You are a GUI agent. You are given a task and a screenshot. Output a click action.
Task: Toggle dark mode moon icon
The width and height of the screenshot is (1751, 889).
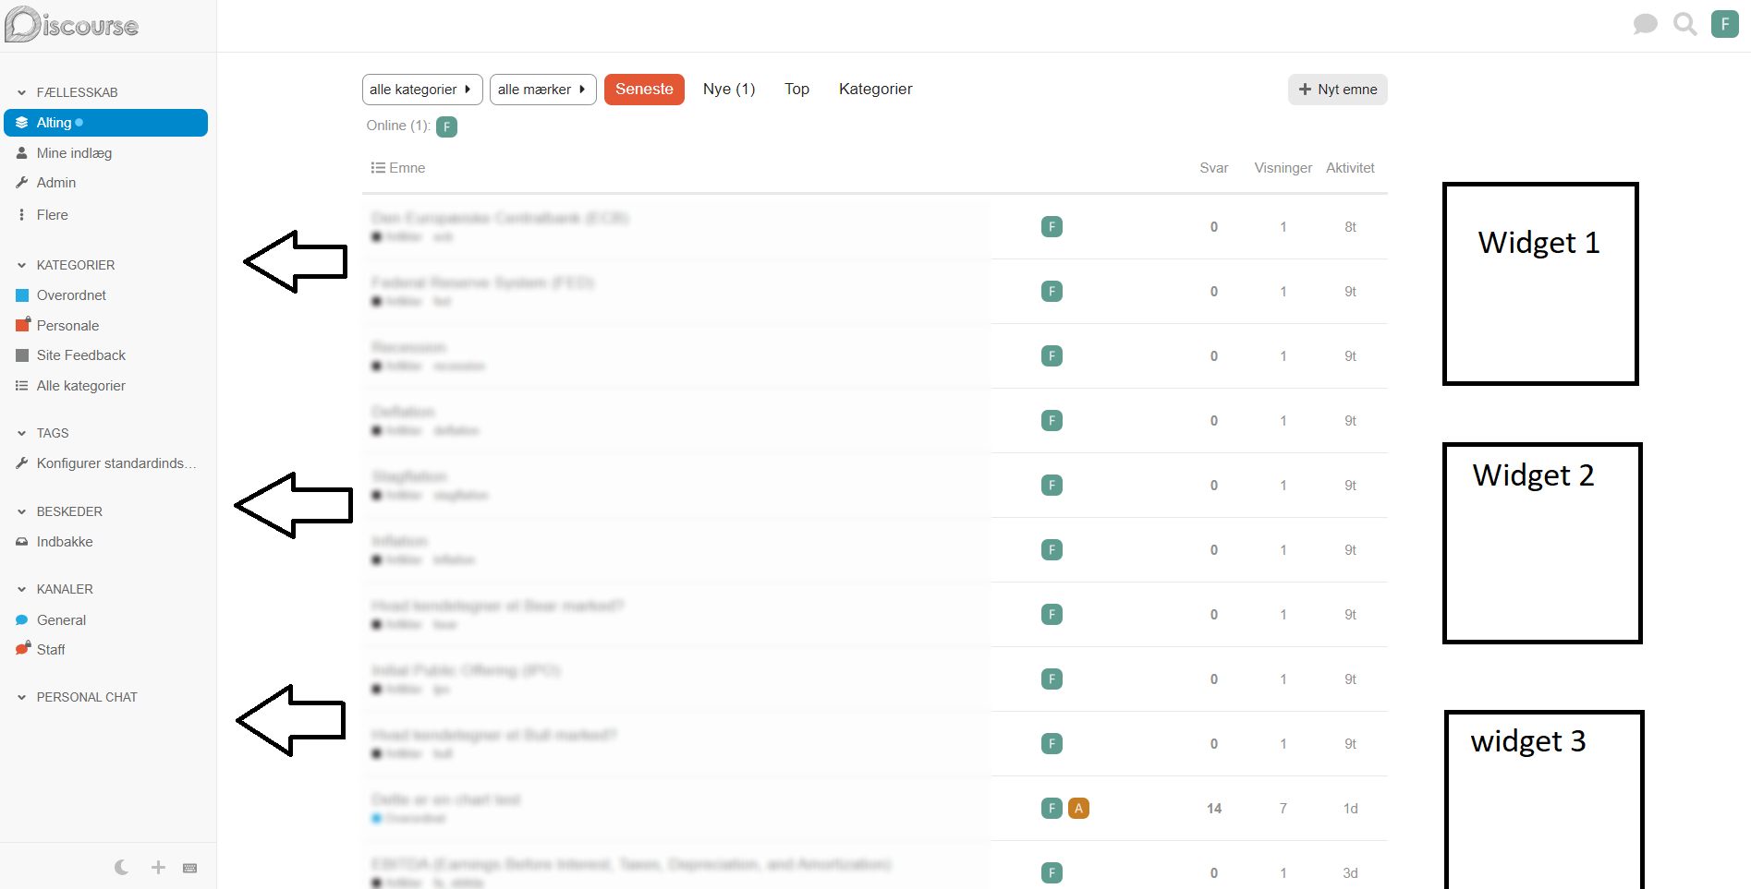121,868
